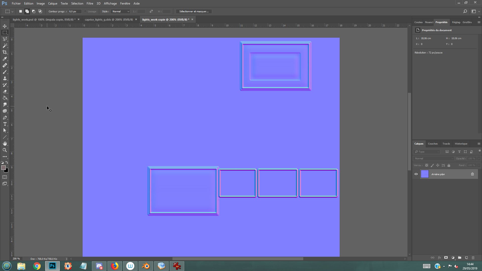Click the Sélectionner et masquer button
The height and width of the screenshot is (271, 482).
(x=194, y=11)
